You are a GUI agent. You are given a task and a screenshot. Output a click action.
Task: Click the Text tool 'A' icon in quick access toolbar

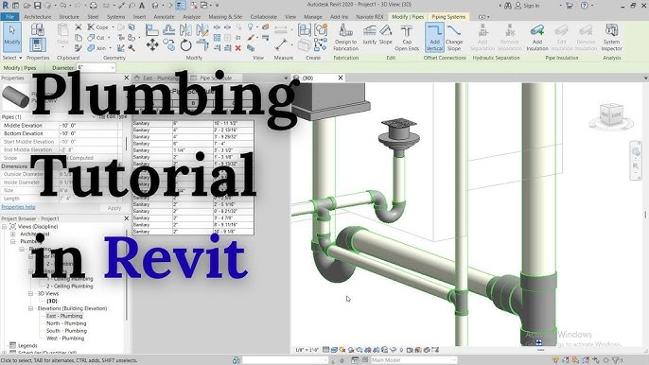(x=142, y=6)
